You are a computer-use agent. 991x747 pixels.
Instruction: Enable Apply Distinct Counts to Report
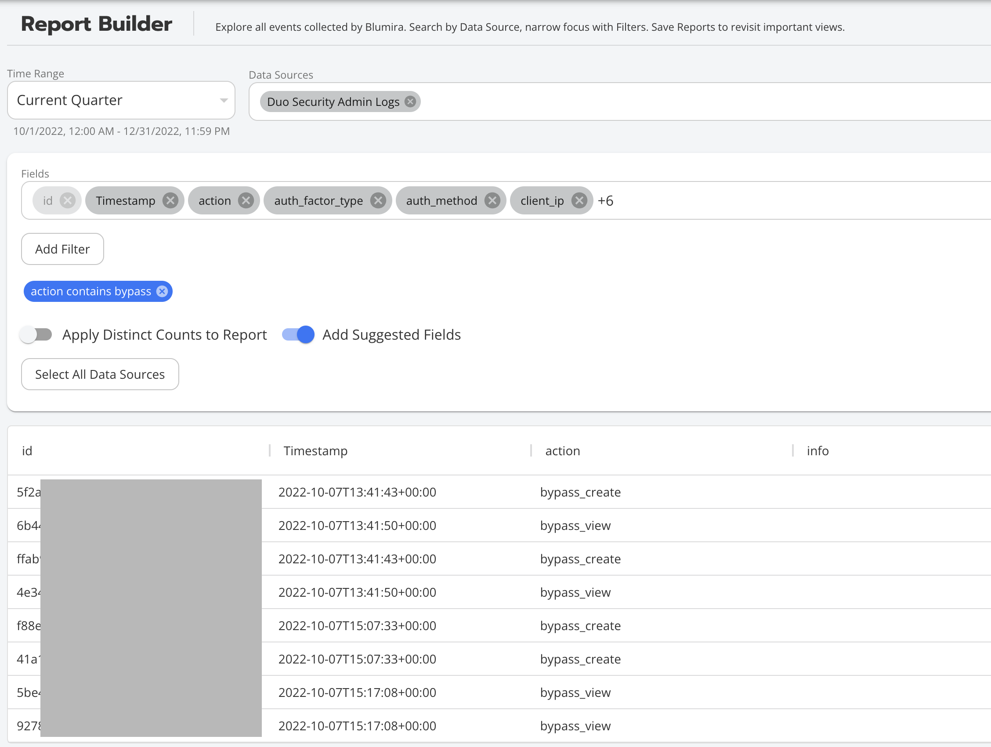[36, 334]
